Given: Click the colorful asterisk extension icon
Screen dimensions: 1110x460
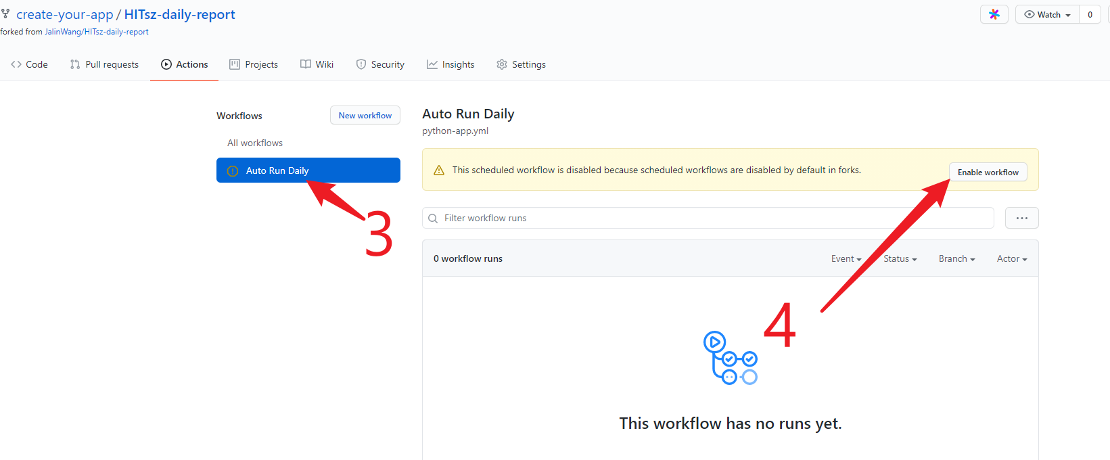Looking at the screenshot, I should click(x=994, y=14).
